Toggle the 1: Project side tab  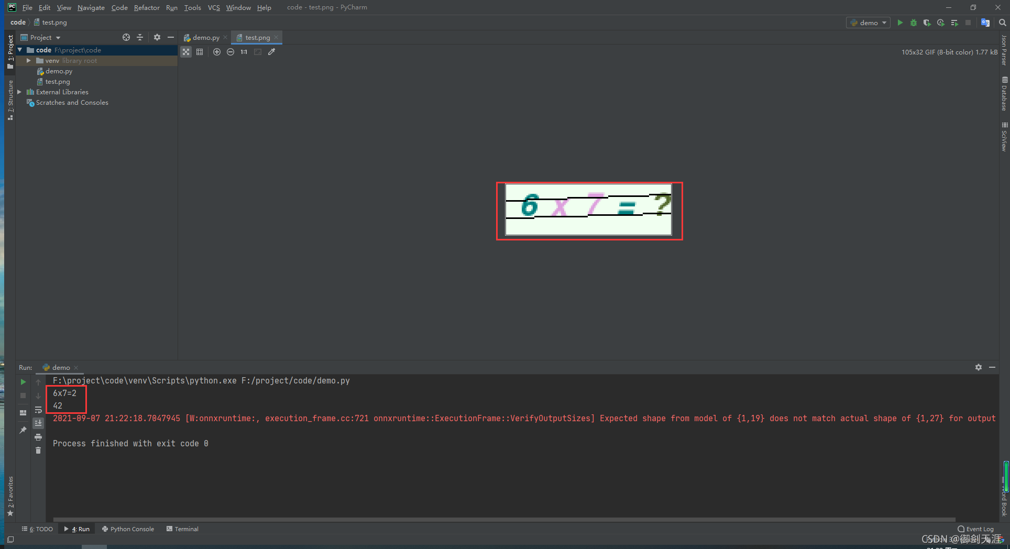coord(10,52)
